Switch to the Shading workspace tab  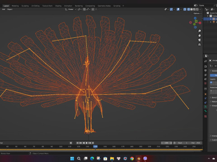(58, 6)
